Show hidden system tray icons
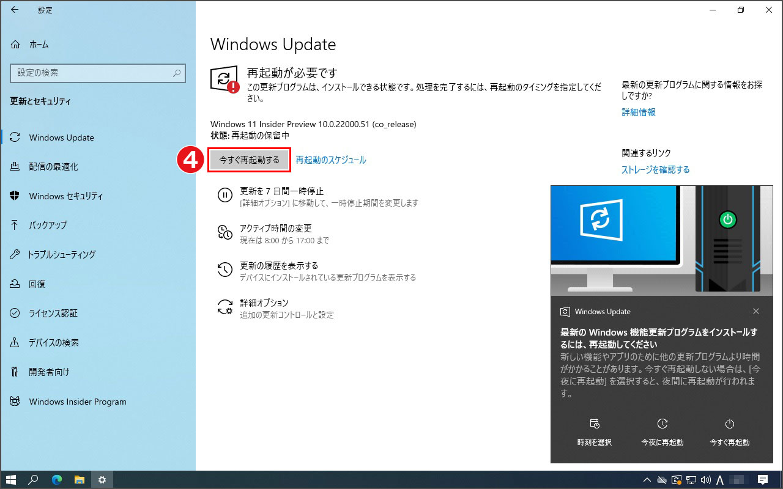 click(x=647, y=480)
